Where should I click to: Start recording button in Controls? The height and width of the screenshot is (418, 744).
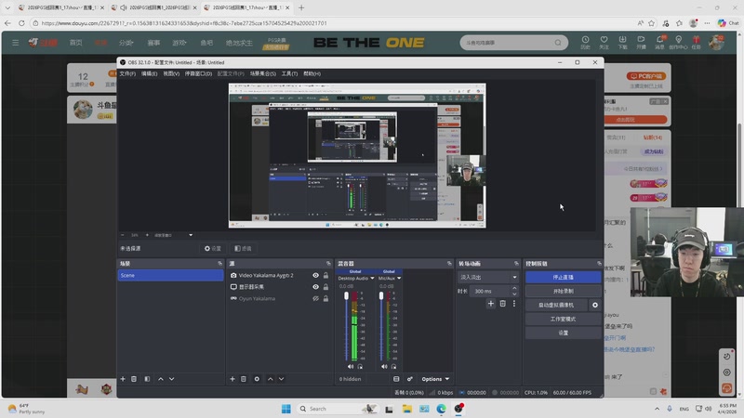(564, 291)
